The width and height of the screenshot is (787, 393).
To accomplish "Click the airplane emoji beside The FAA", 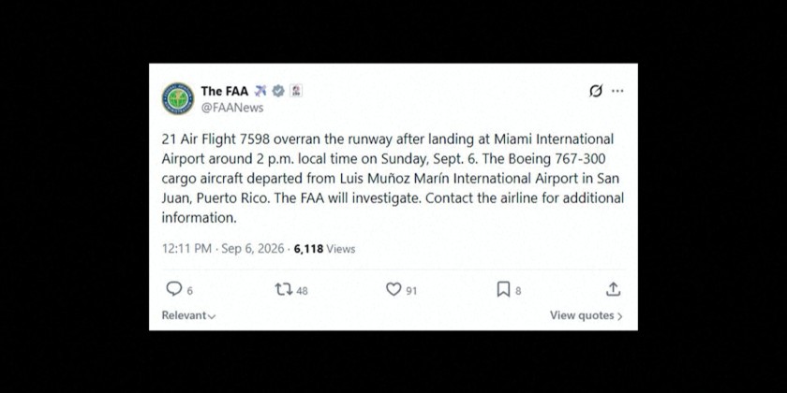I will click(x=260, y=91).
